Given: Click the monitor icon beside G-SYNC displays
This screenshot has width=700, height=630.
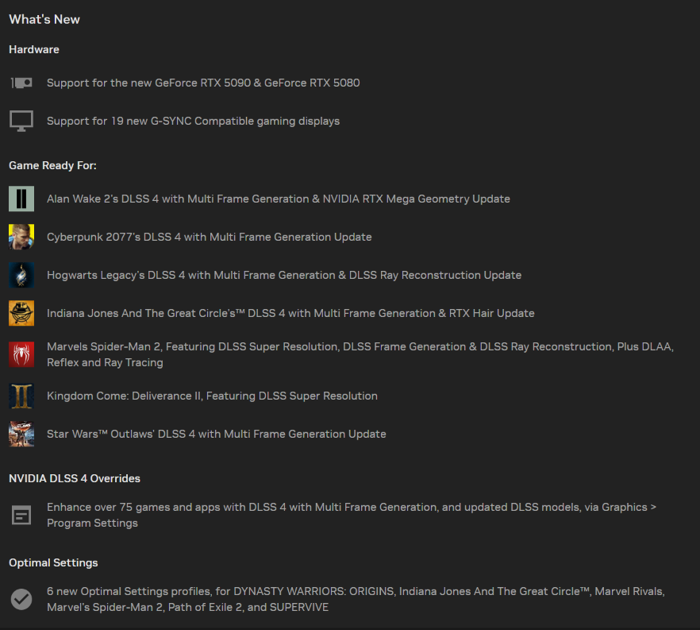Looking at the screenshot, I should [21, 121].
